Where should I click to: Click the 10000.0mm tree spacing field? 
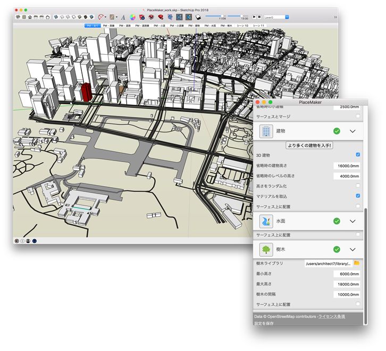pos(347,295)
